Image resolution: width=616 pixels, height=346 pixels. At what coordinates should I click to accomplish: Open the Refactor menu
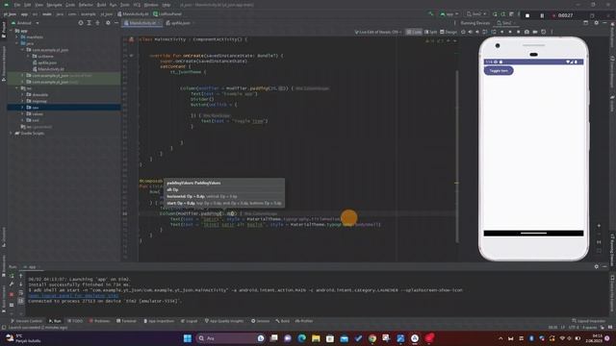click(x=86, y=5)
